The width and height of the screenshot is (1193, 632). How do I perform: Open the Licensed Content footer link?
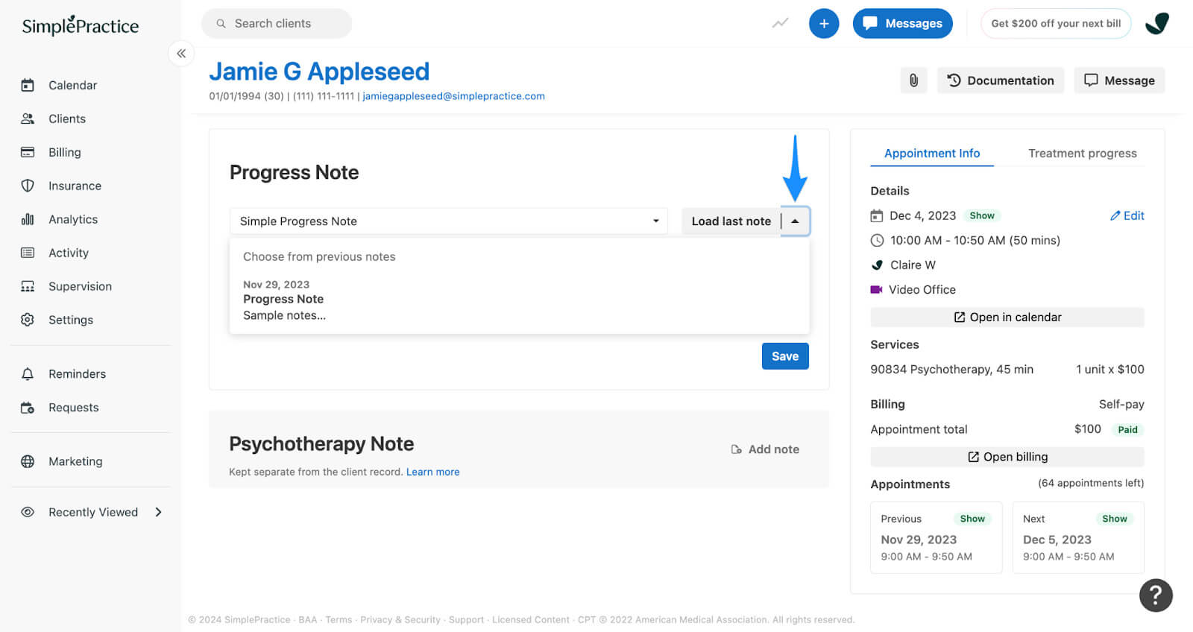531,620
